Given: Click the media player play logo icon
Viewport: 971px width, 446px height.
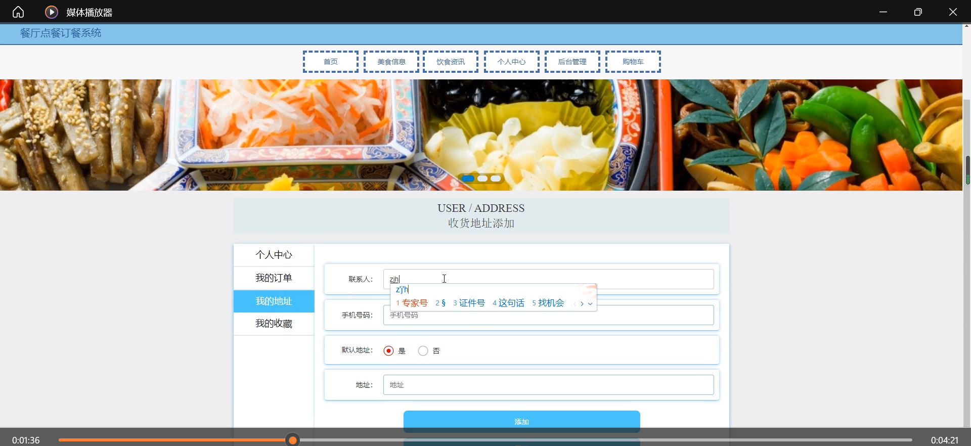Looking at the screenshot, I should (x=52, y=12).
